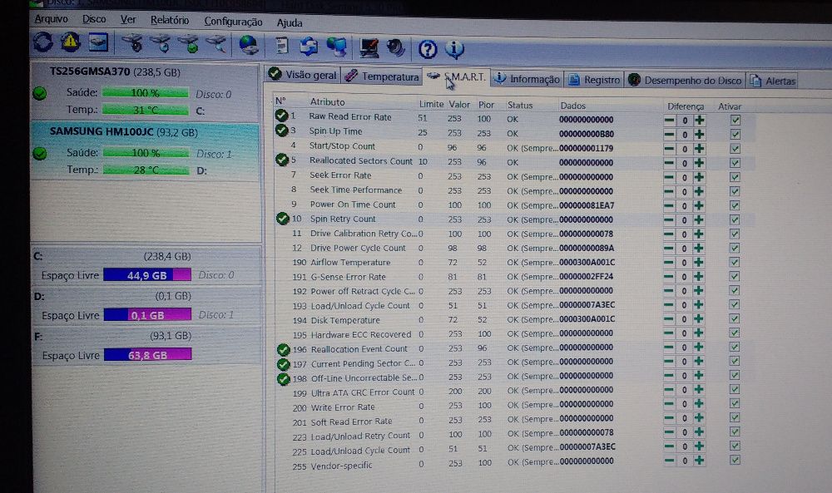This screenshot has width=832, height=493.
Task: Untick Ativar checkbox for Power On Time Count
Action: coord(735,205)
